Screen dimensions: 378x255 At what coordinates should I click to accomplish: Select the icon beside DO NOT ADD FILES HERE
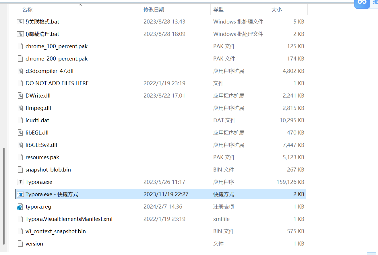click(20, 83)
